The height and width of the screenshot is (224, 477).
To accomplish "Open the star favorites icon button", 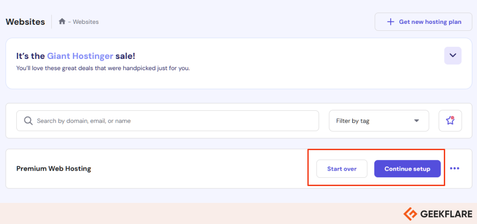I will (x=450, y=121).
